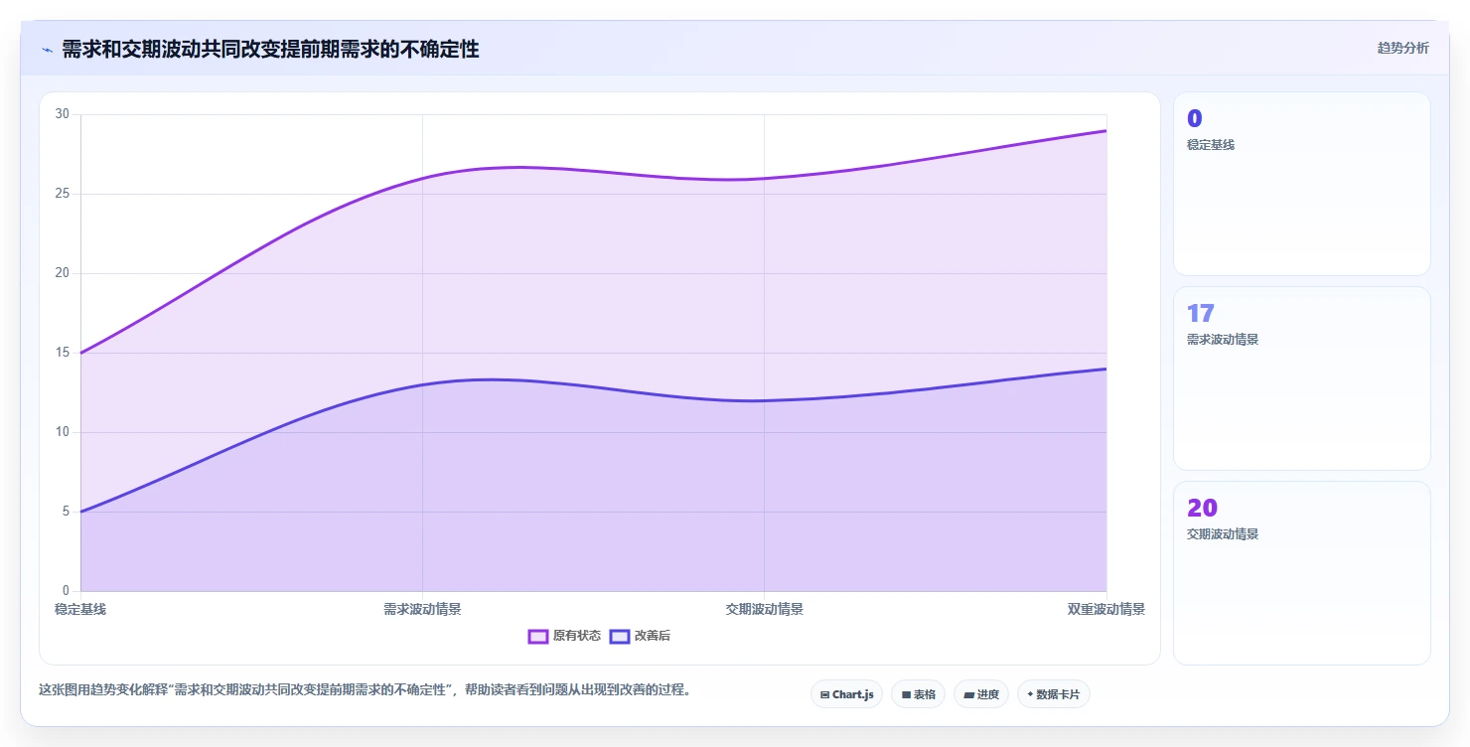Click the y-axis tick label 25
The image size is (1470, 747).
coord(63,194)
